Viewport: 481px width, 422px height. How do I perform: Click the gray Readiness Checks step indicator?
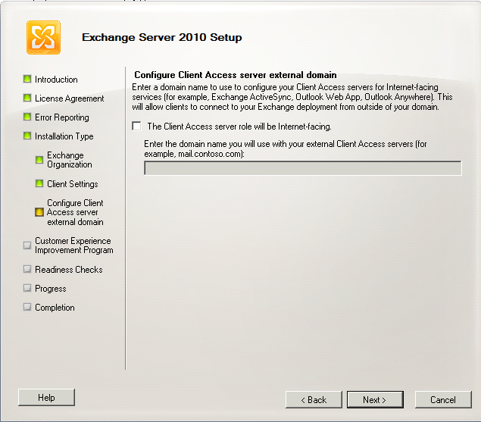(27, 269)
